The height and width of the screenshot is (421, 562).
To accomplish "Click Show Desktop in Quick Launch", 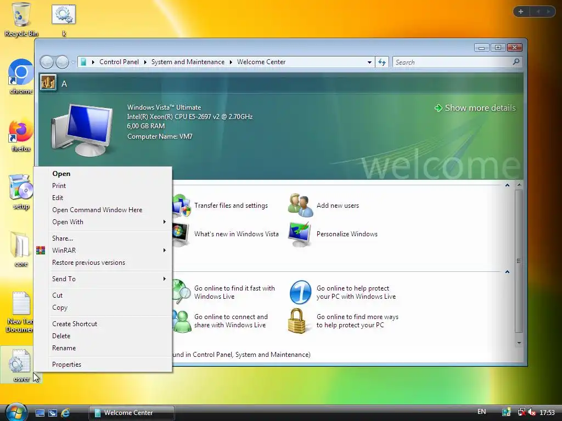I will point(40,413).
